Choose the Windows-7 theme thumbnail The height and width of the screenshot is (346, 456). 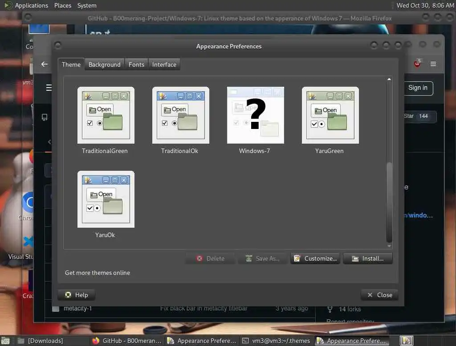(x=255, y=115)
